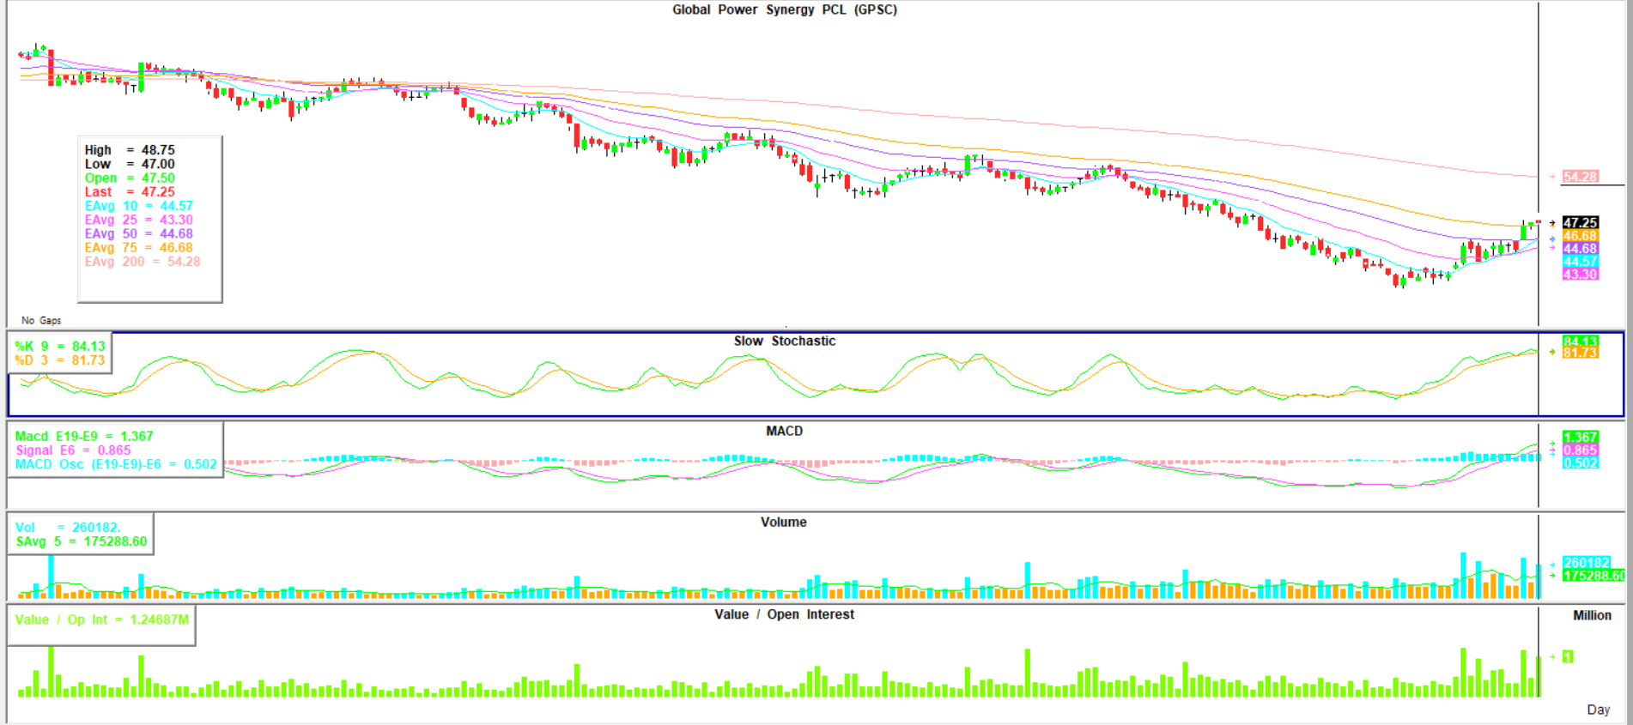Click the pink 54.28 price-axis tag
The width and height of the screenshot is (1633, 725).
click(x=1580, y=177)
